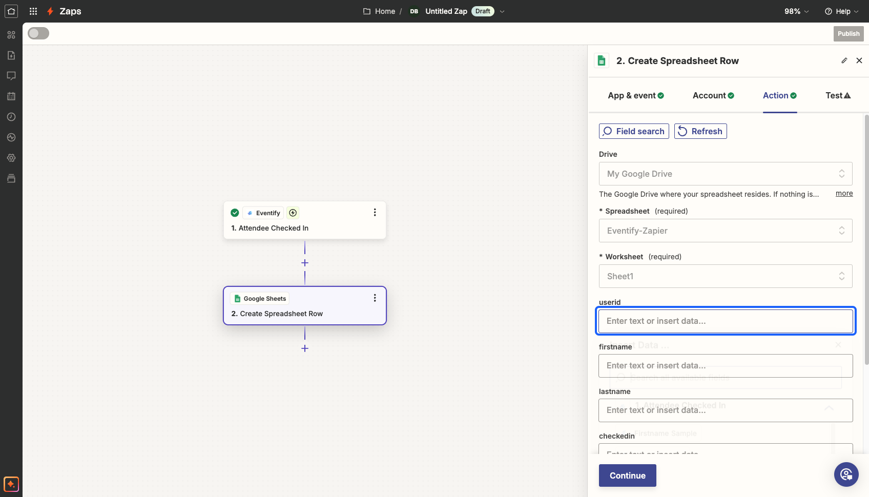This screenshot has height=497, width=869.
Task: Click the panel vertical scrollbar
Action: [x=866, y=239]
